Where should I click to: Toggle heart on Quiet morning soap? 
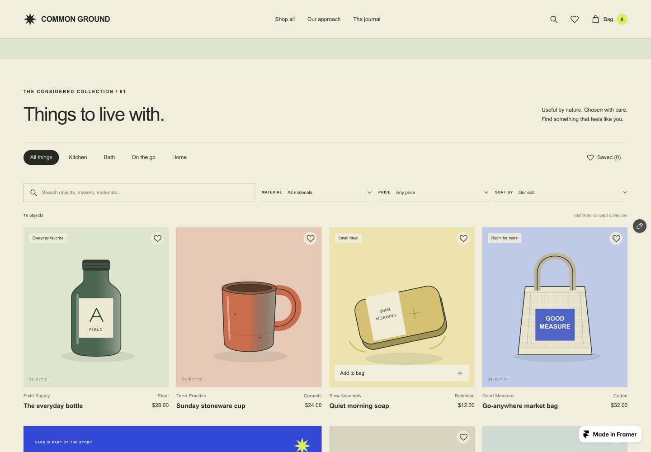[463, 238]
